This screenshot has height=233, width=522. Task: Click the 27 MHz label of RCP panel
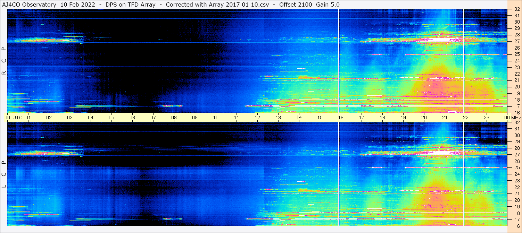pos(516,41)
